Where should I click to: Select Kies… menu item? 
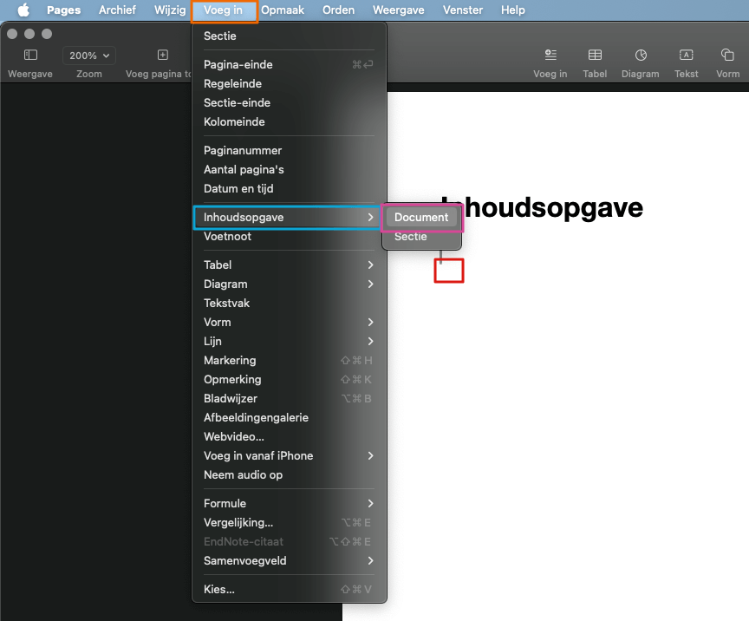(289, 590)
